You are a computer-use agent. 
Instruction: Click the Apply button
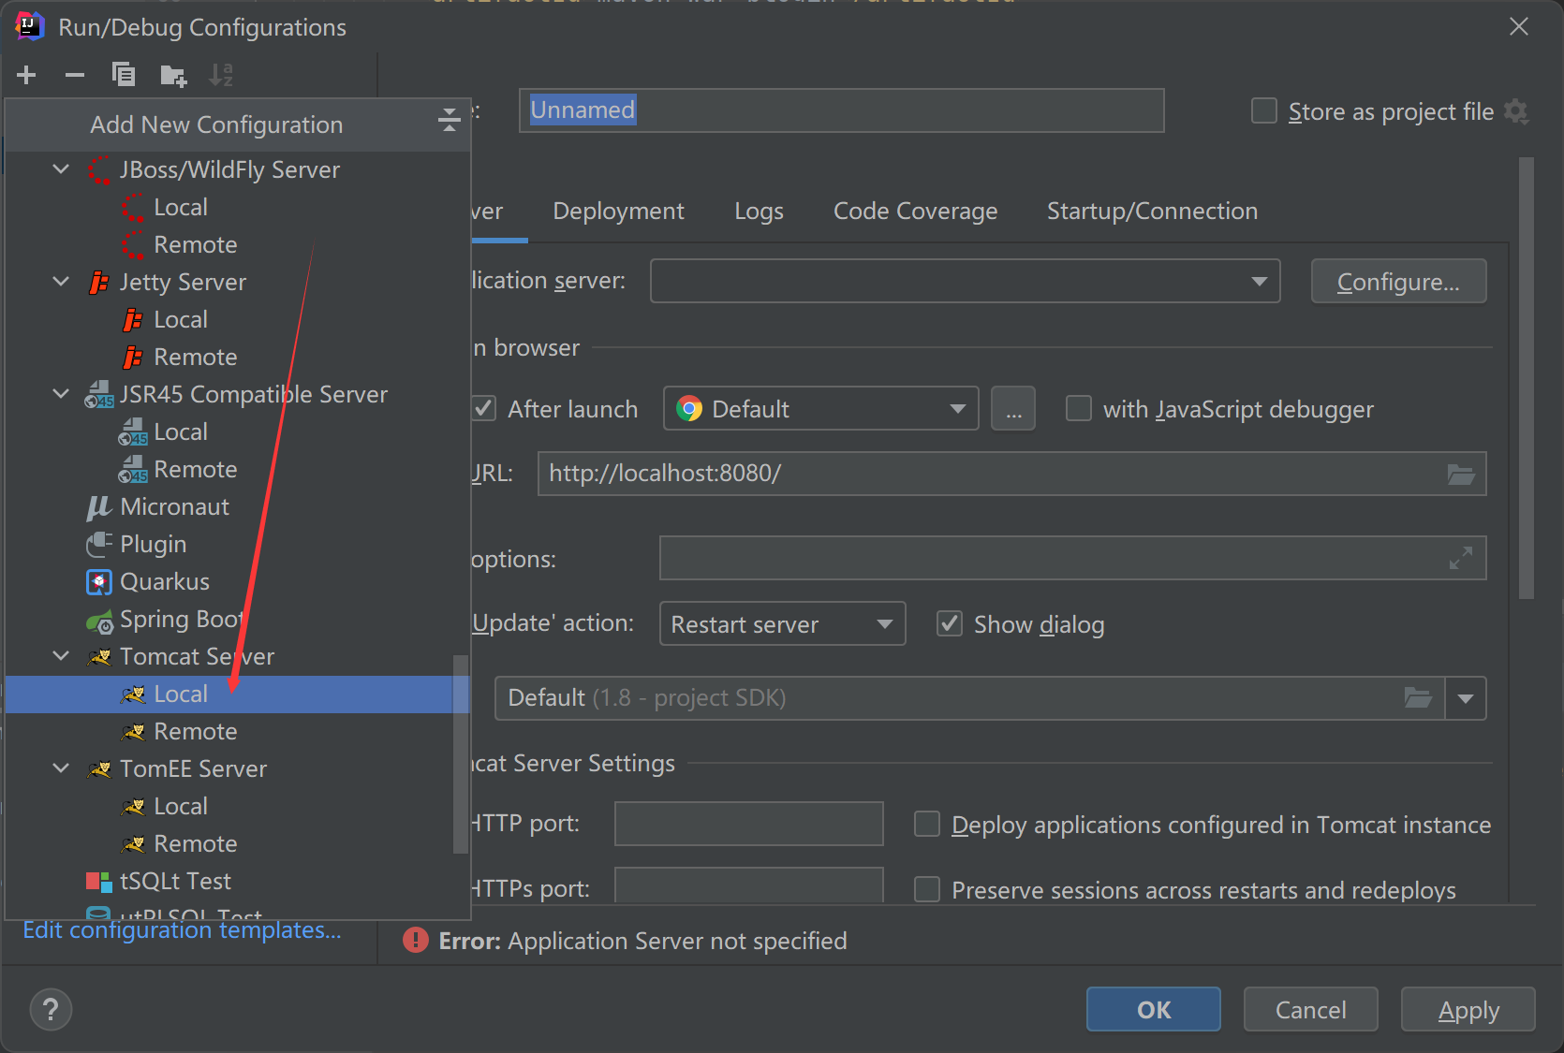[x=1468, y=1009]
